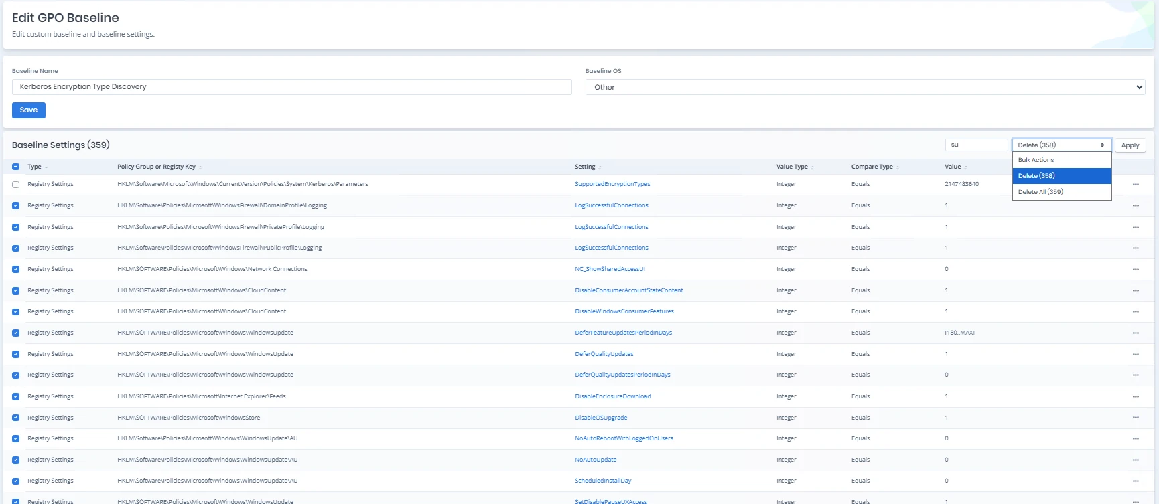Open SupportedEncryptionTypes setting link
This screenshot has height=504, width=1159.
(612, 184)
